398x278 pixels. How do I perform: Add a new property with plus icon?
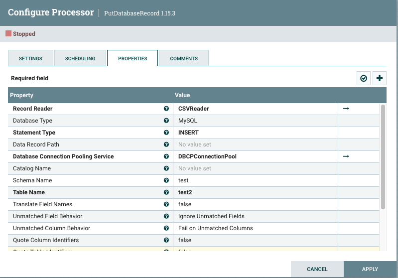pyautogui.click(x=380, y=78)
